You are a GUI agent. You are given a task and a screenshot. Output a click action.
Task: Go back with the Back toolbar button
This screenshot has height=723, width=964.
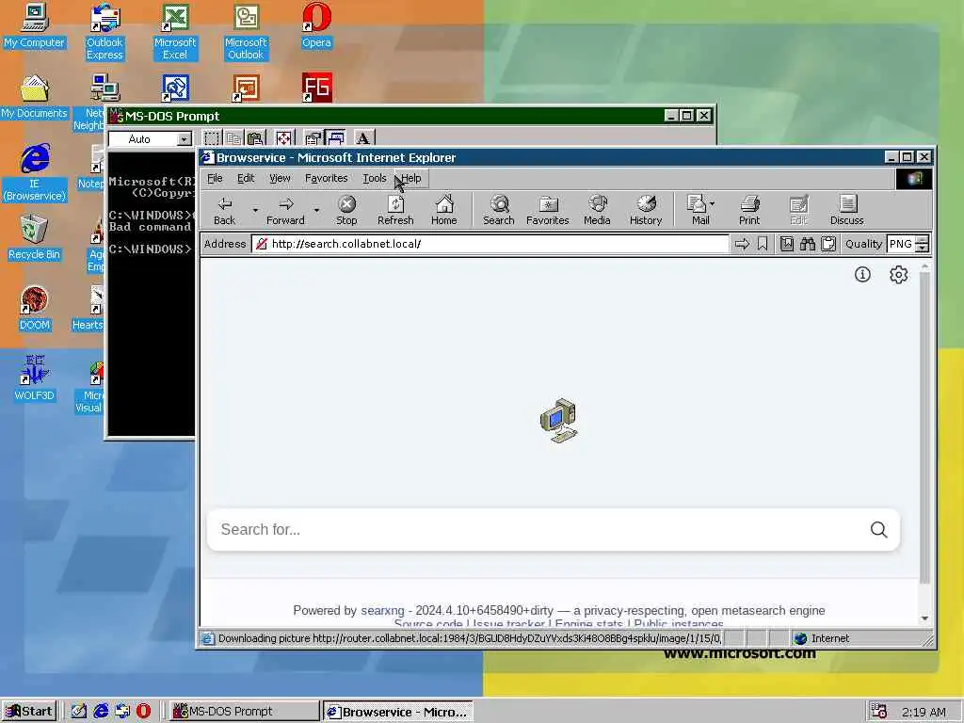click(225, 210)
